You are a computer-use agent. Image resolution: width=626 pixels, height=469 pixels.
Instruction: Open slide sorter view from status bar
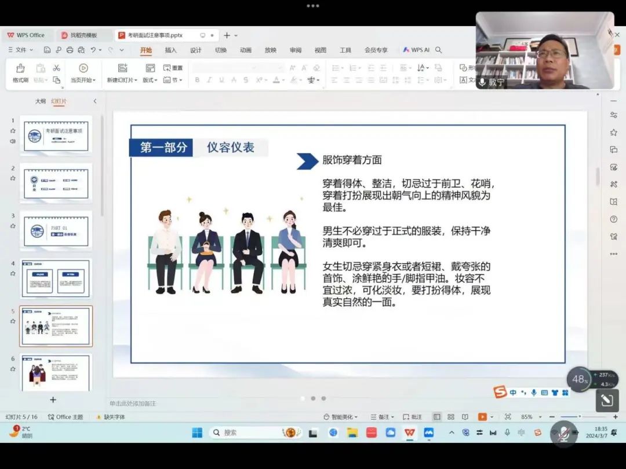click(451, 417)
